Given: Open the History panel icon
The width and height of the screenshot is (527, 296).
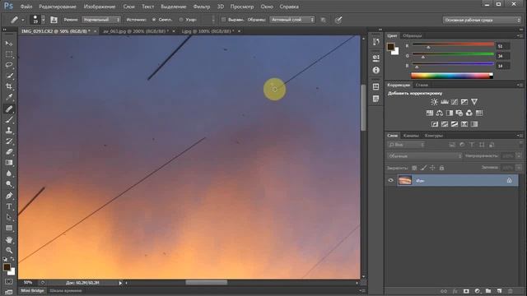Looking at the screenshot, I should coord(376,42).
